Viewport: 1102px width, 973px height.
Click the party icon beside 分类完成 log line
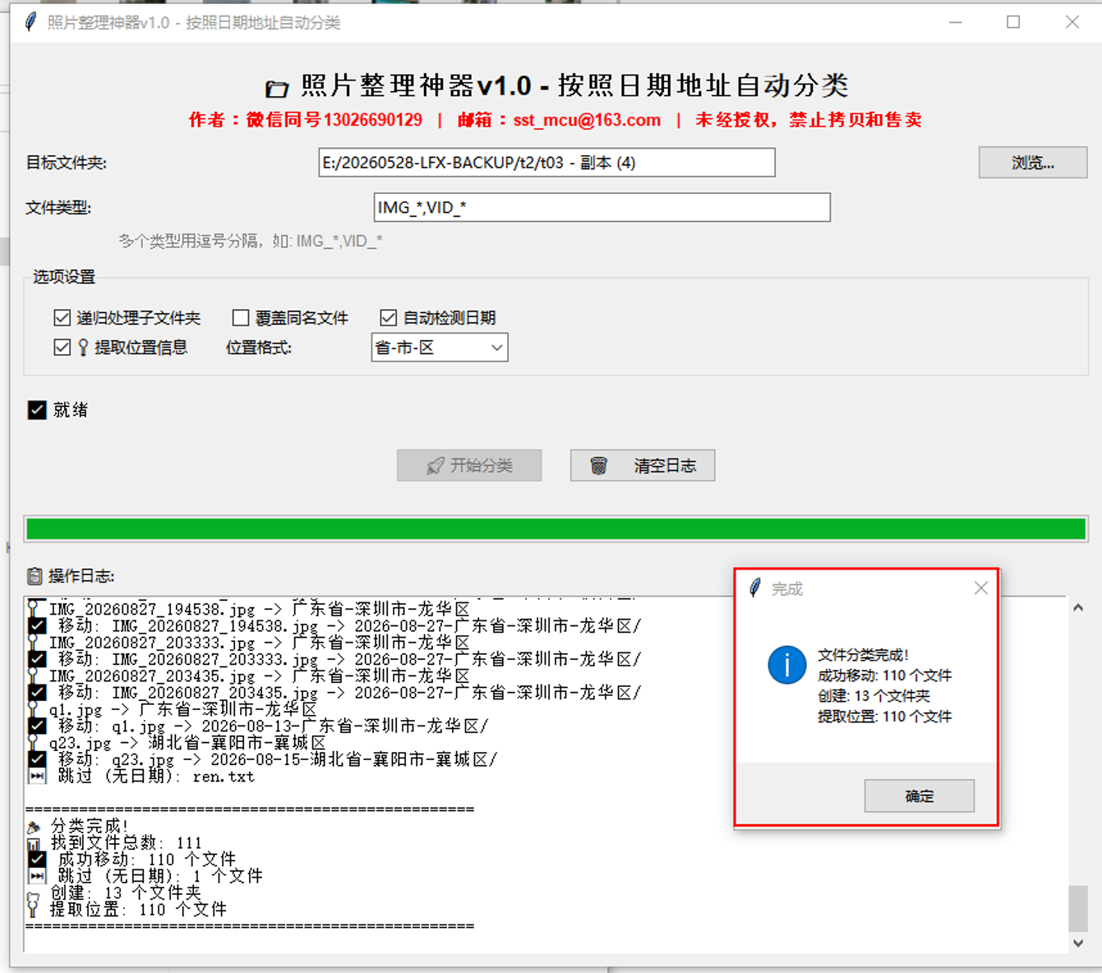[34, 827]
